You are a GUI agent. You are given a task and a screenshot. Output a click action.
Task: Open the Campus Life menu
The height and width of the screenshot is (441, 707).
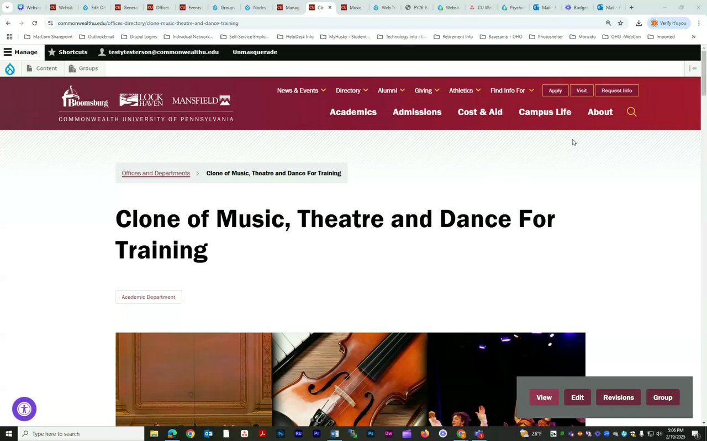point(545,112)
